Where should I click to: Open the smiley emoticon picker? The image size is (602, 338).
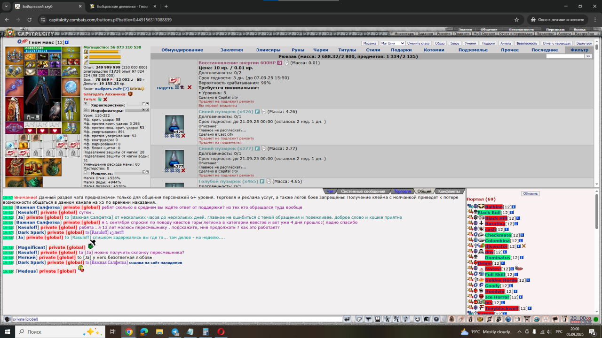tap(418, 319)
